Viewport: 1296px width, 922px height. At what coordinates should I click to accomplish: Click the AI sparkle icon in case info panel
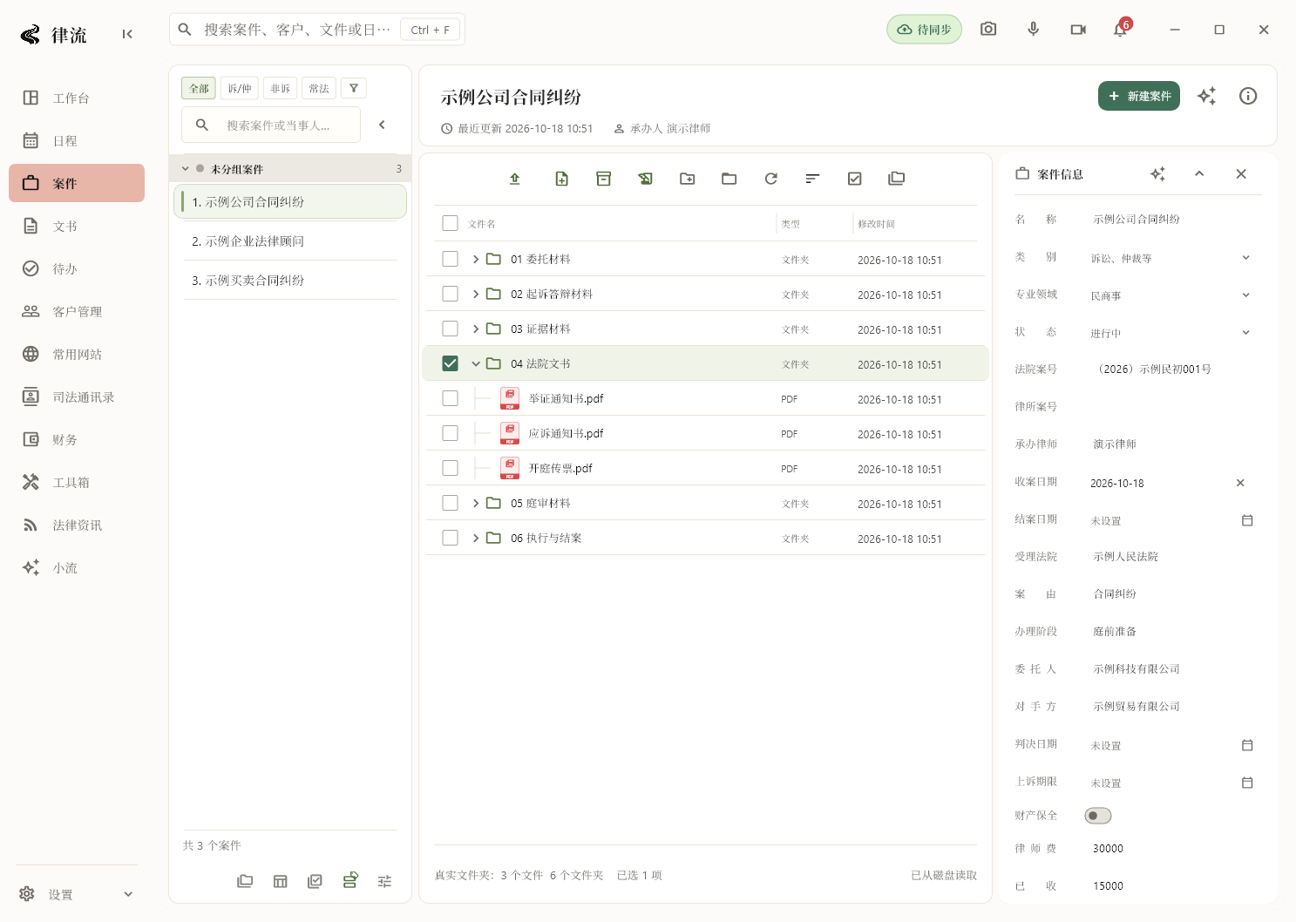(1157, 174)
